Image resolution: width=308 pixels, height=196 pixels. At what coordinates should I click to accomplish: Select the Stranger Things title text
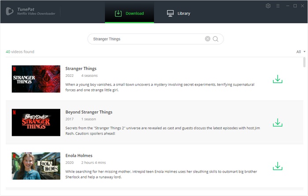click(81, 69)
